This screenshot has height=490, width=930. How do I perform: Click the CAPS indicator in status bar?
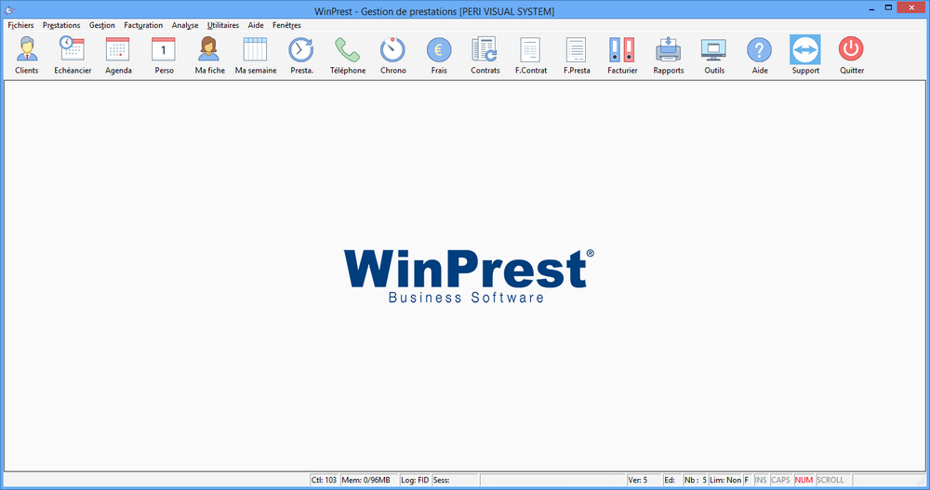pos(780,480)
